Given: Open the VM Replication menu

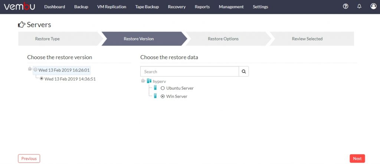Looking at the screenshot, I should pos(111,7).
